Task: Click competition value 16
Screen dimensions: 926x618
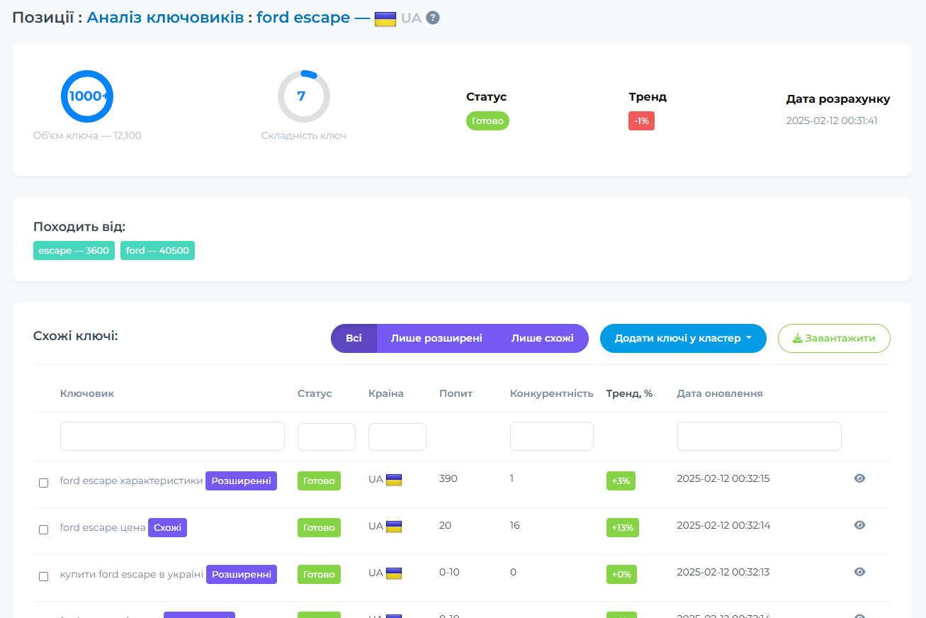Action: click(x=515, y=525)
